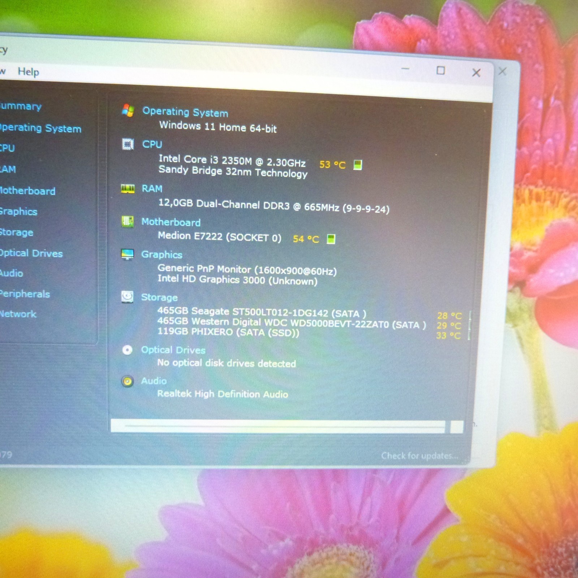Image resolution: width=578 pixels, height=578 pixels.
Task: Click the Motherboard board icon
Action: coord(128,221)
